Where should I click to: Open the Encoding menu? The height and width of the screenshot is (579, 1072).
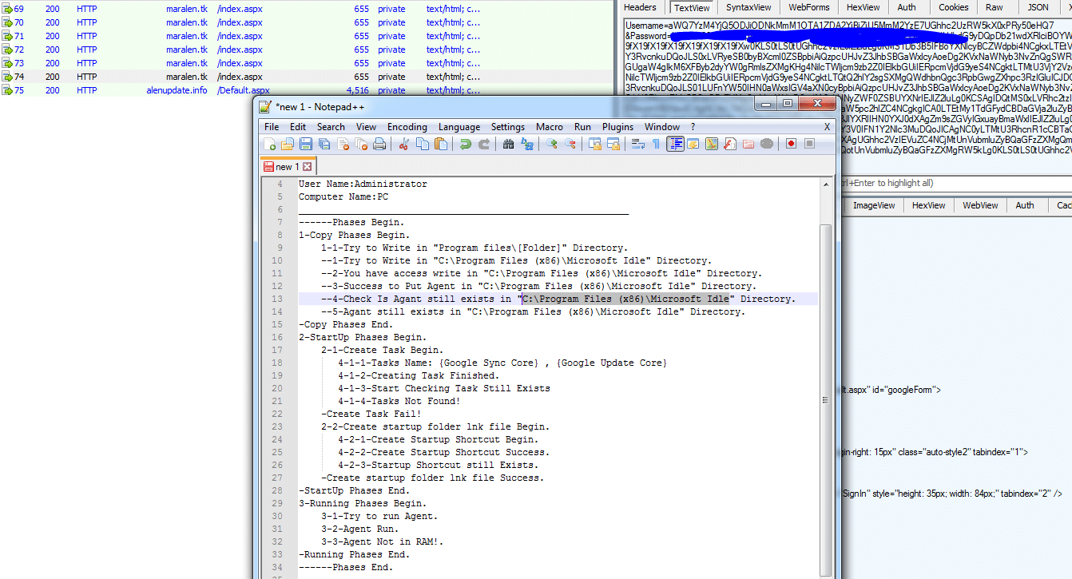pyautogui.click(x=407, y=127)
